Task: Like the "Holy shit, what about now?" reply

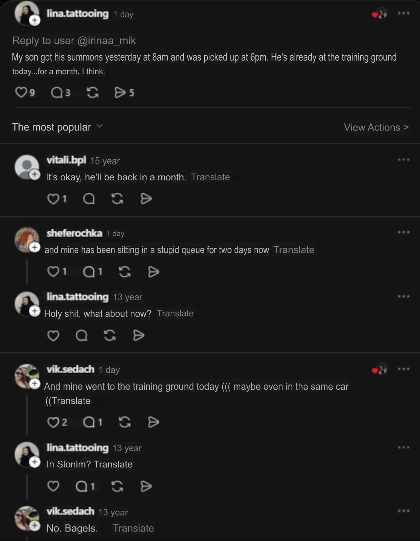Action: (x=53, y=335)
